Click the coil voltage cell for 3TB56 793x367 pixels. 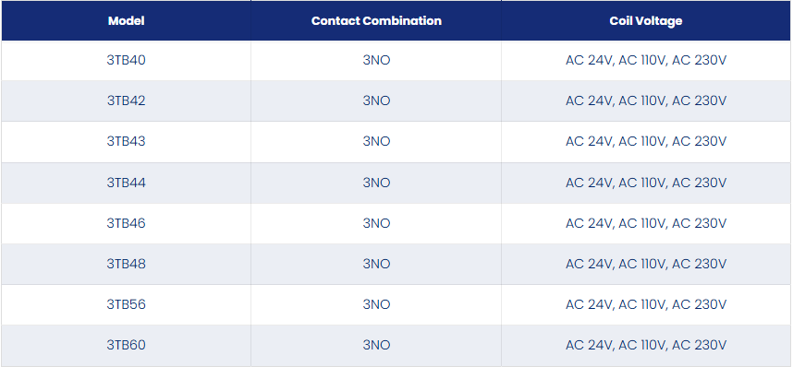point(646,304)
